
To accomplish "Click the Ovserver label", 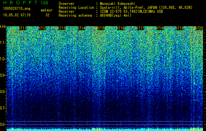I will coord(66,4).
